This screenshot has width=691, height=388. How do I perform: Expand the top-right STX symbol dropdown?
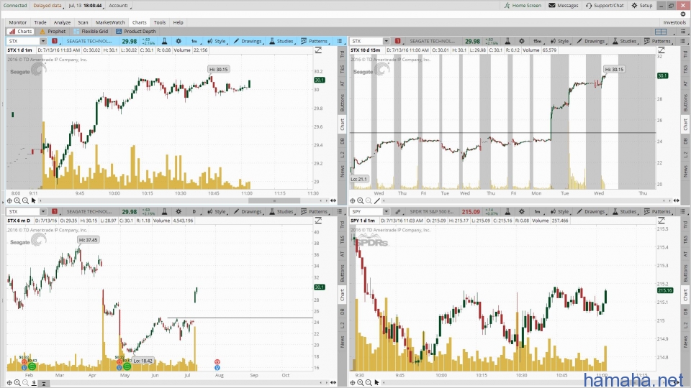[386, 42]
